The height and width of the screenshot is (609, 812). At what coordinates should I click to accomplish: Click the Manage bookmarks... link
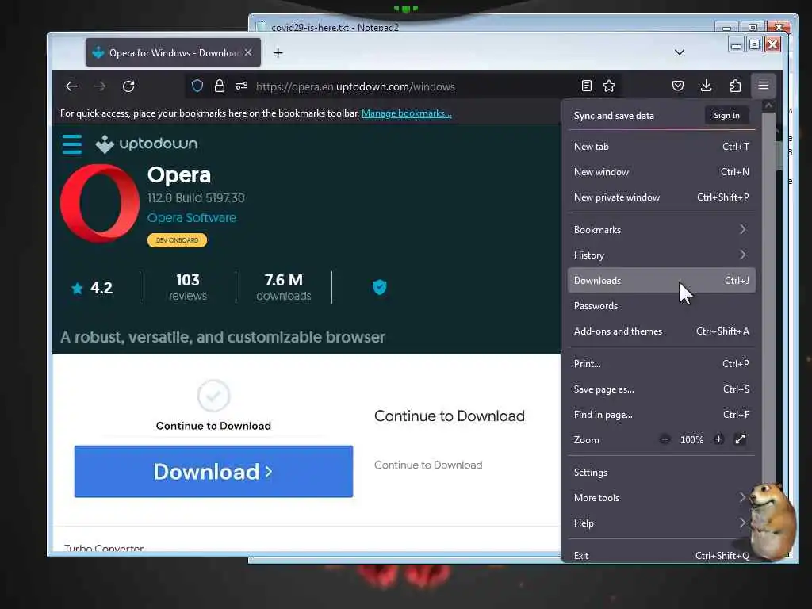(x=407, y=113)
